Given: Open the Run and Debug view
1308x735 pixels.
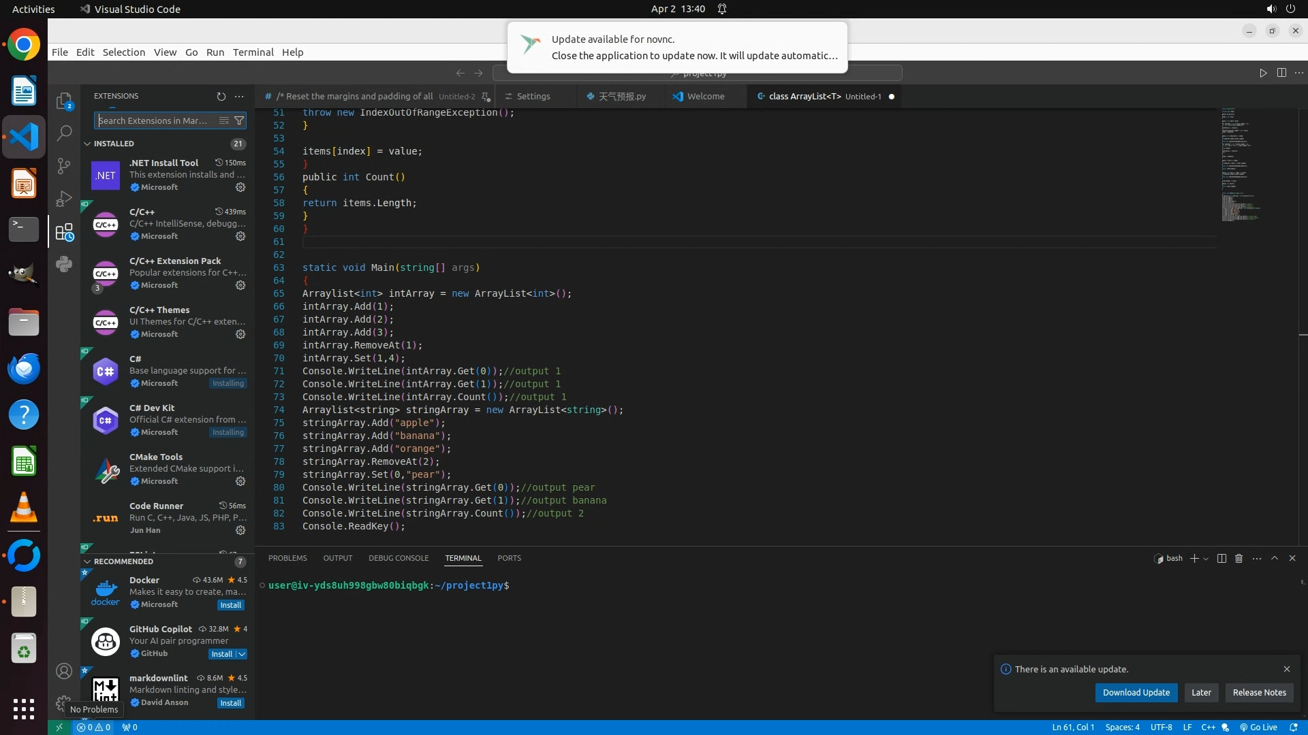Looking at the screenshot, I should 64,199.
